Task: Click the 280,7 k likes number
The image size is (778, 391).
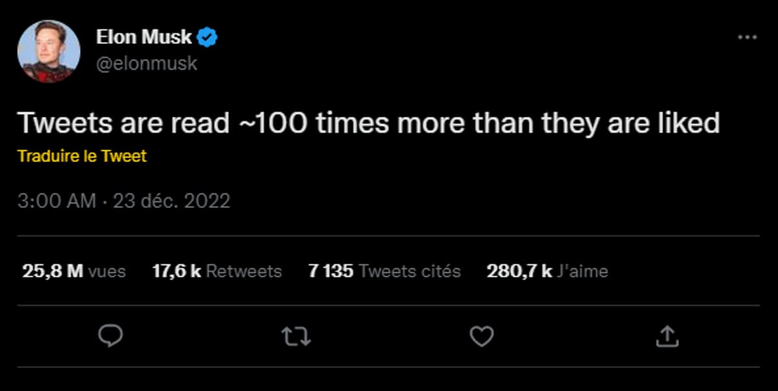Action: click(x=519, y=271)
